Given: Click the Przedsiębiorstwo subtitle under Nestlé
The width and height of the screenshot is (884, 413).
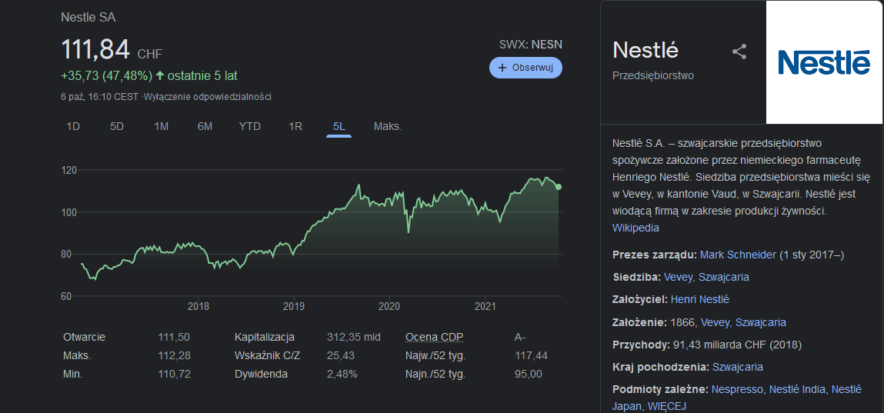Looking at the screenshot, I should [x=653, y=75].
